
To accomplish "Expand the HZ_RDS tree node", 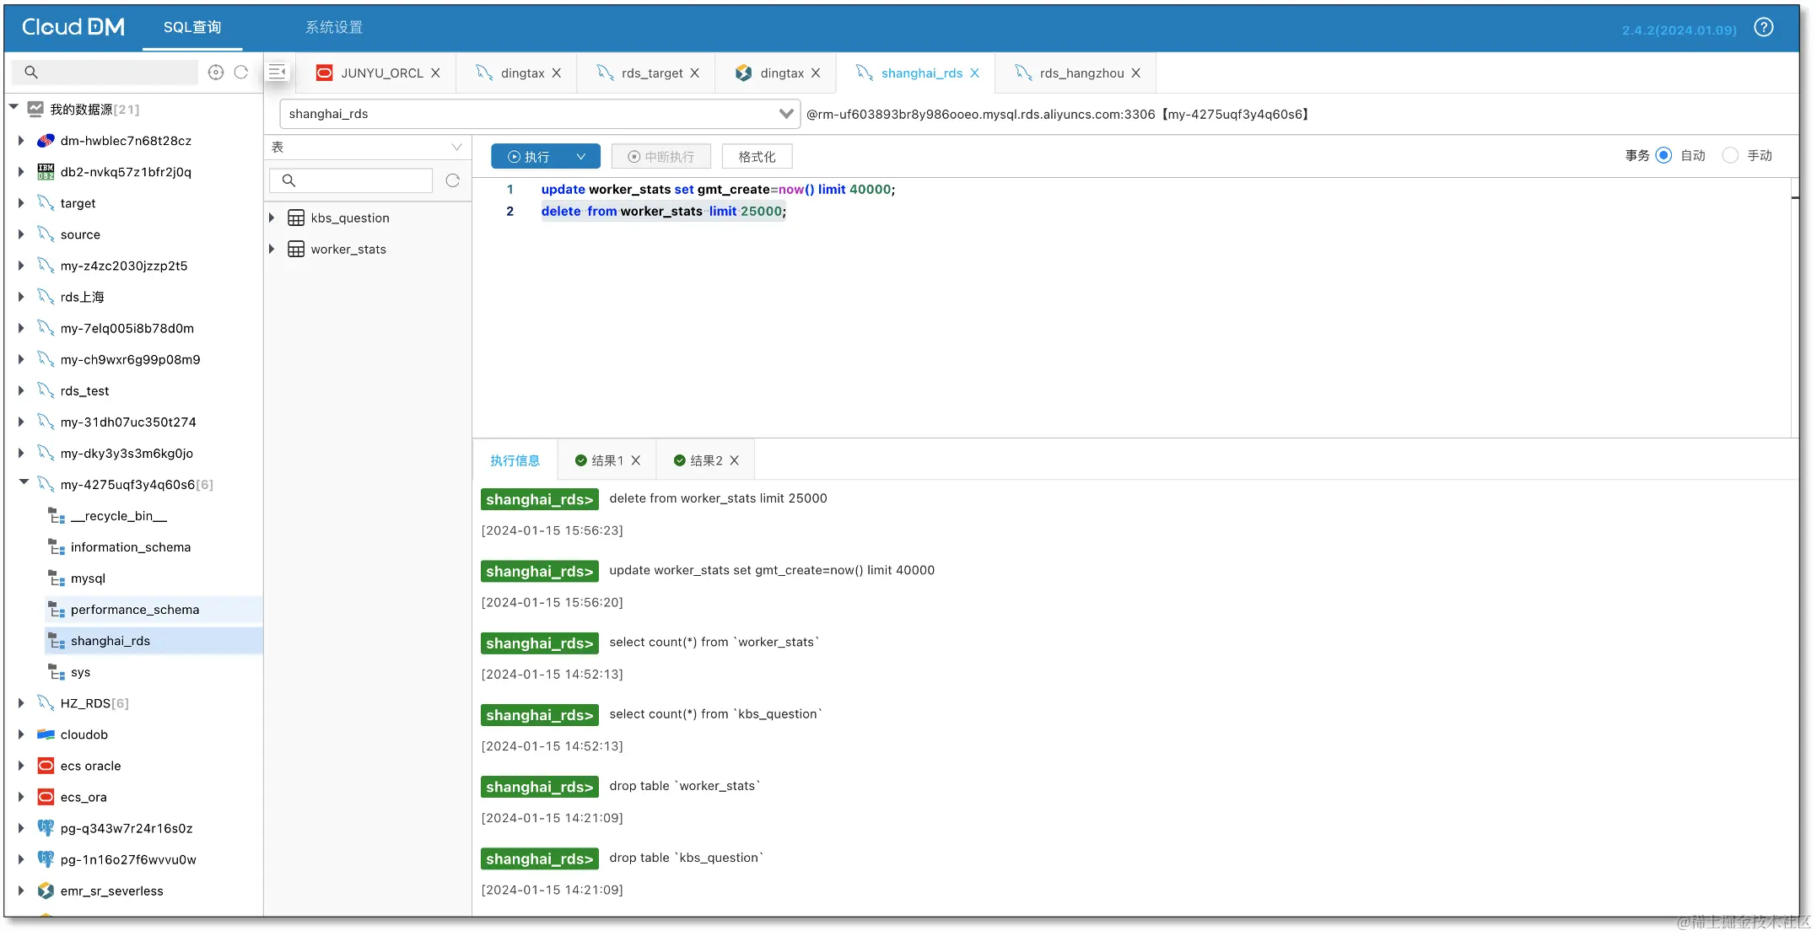I will point(21,703).
